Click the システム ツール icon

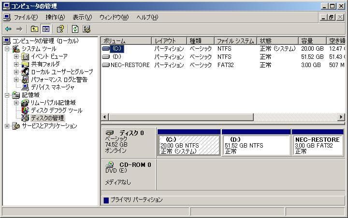tap(16, 49)
